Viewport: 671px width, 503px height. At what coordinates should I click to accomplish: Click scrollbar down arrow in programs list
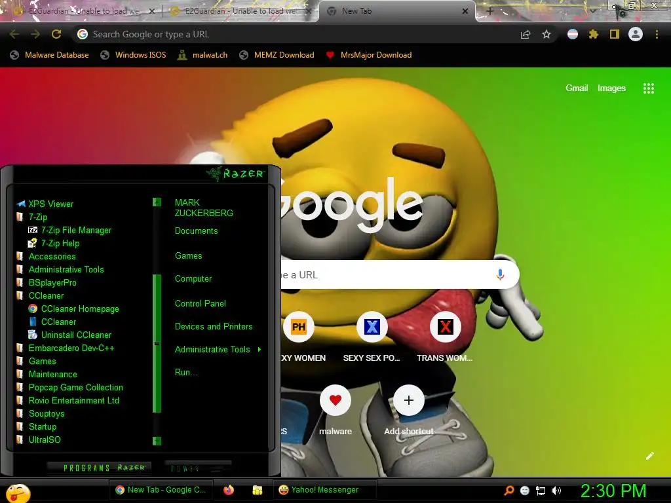click(157, 441)
